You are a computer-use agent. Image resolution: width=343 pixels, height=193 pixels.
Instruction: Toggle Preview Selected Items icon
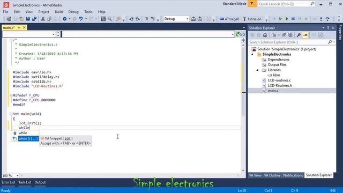tap(305, 35)
